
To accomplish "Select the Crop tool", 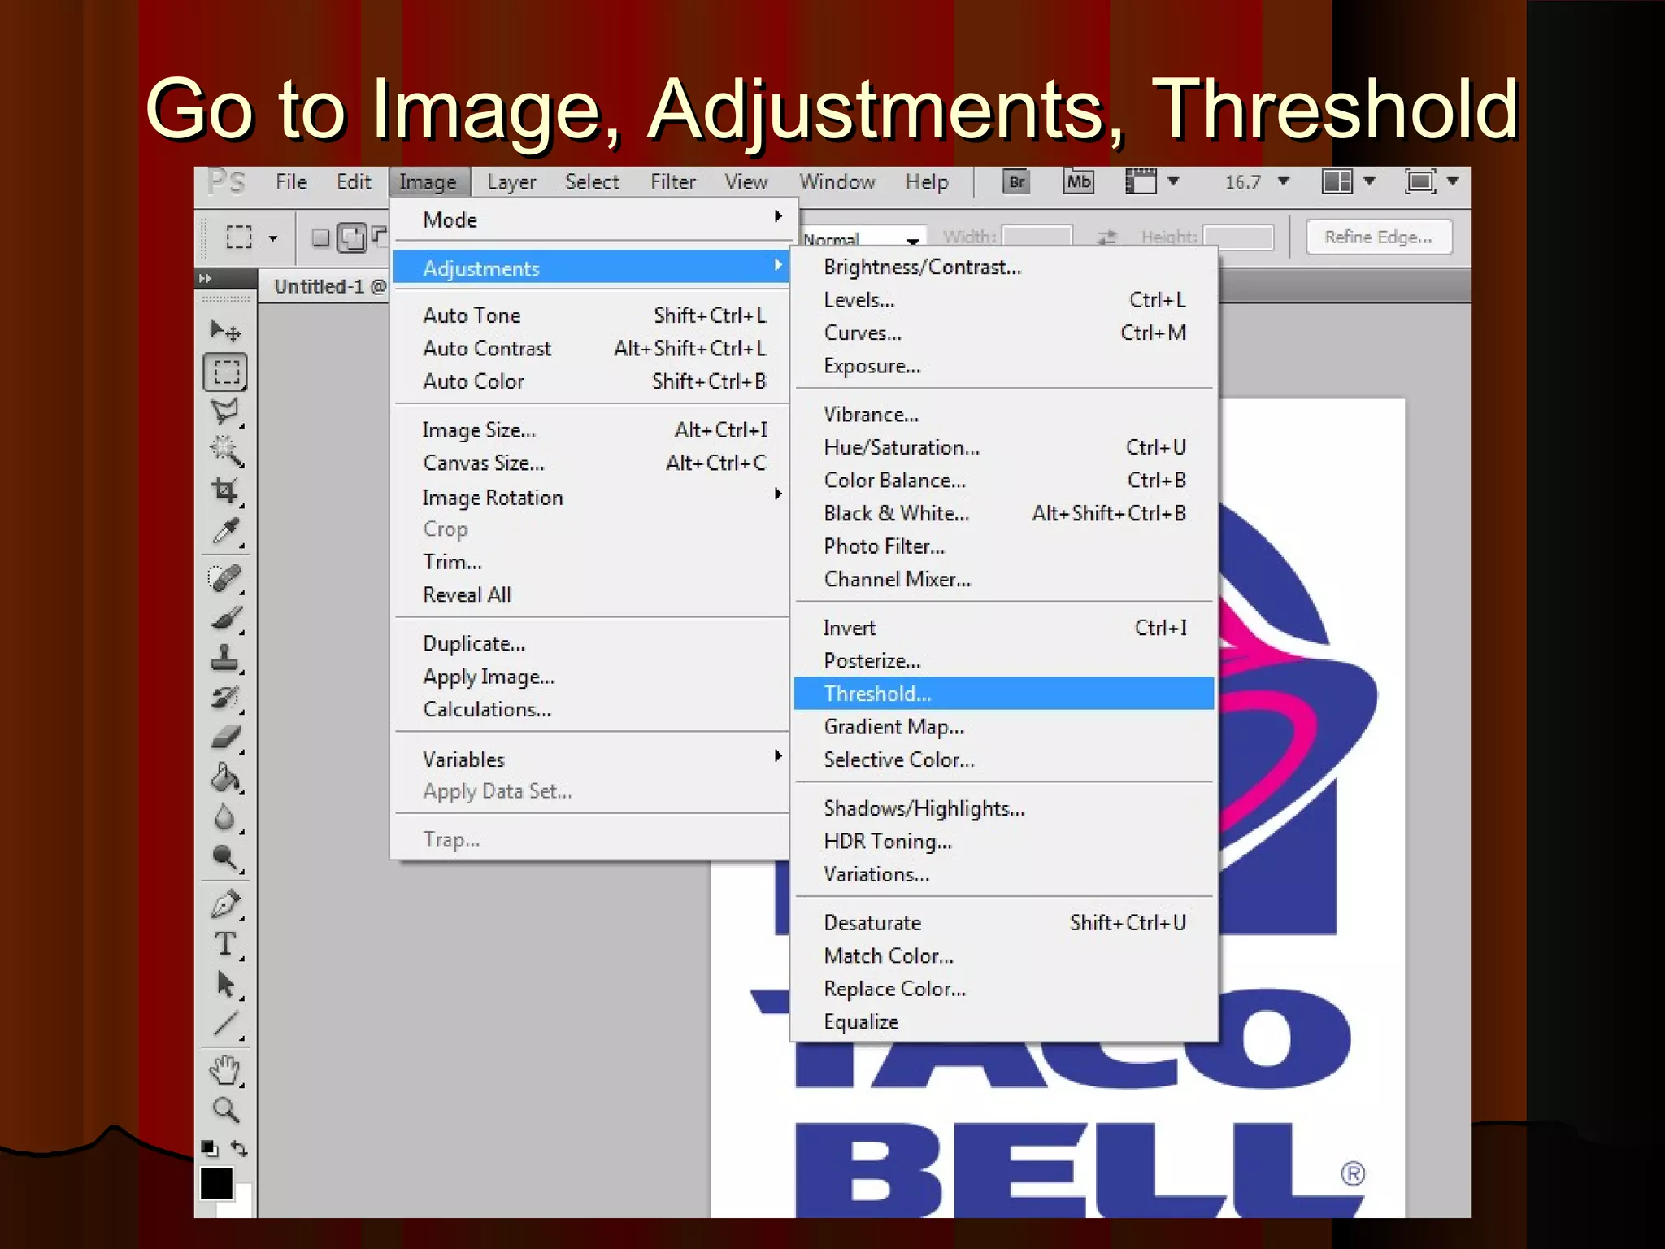I will pos(225,491).
